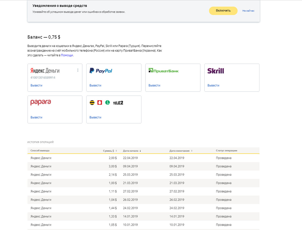
Task: Click the amount 1,44 $
Action: pyautogui.click(x=113, y=208)
